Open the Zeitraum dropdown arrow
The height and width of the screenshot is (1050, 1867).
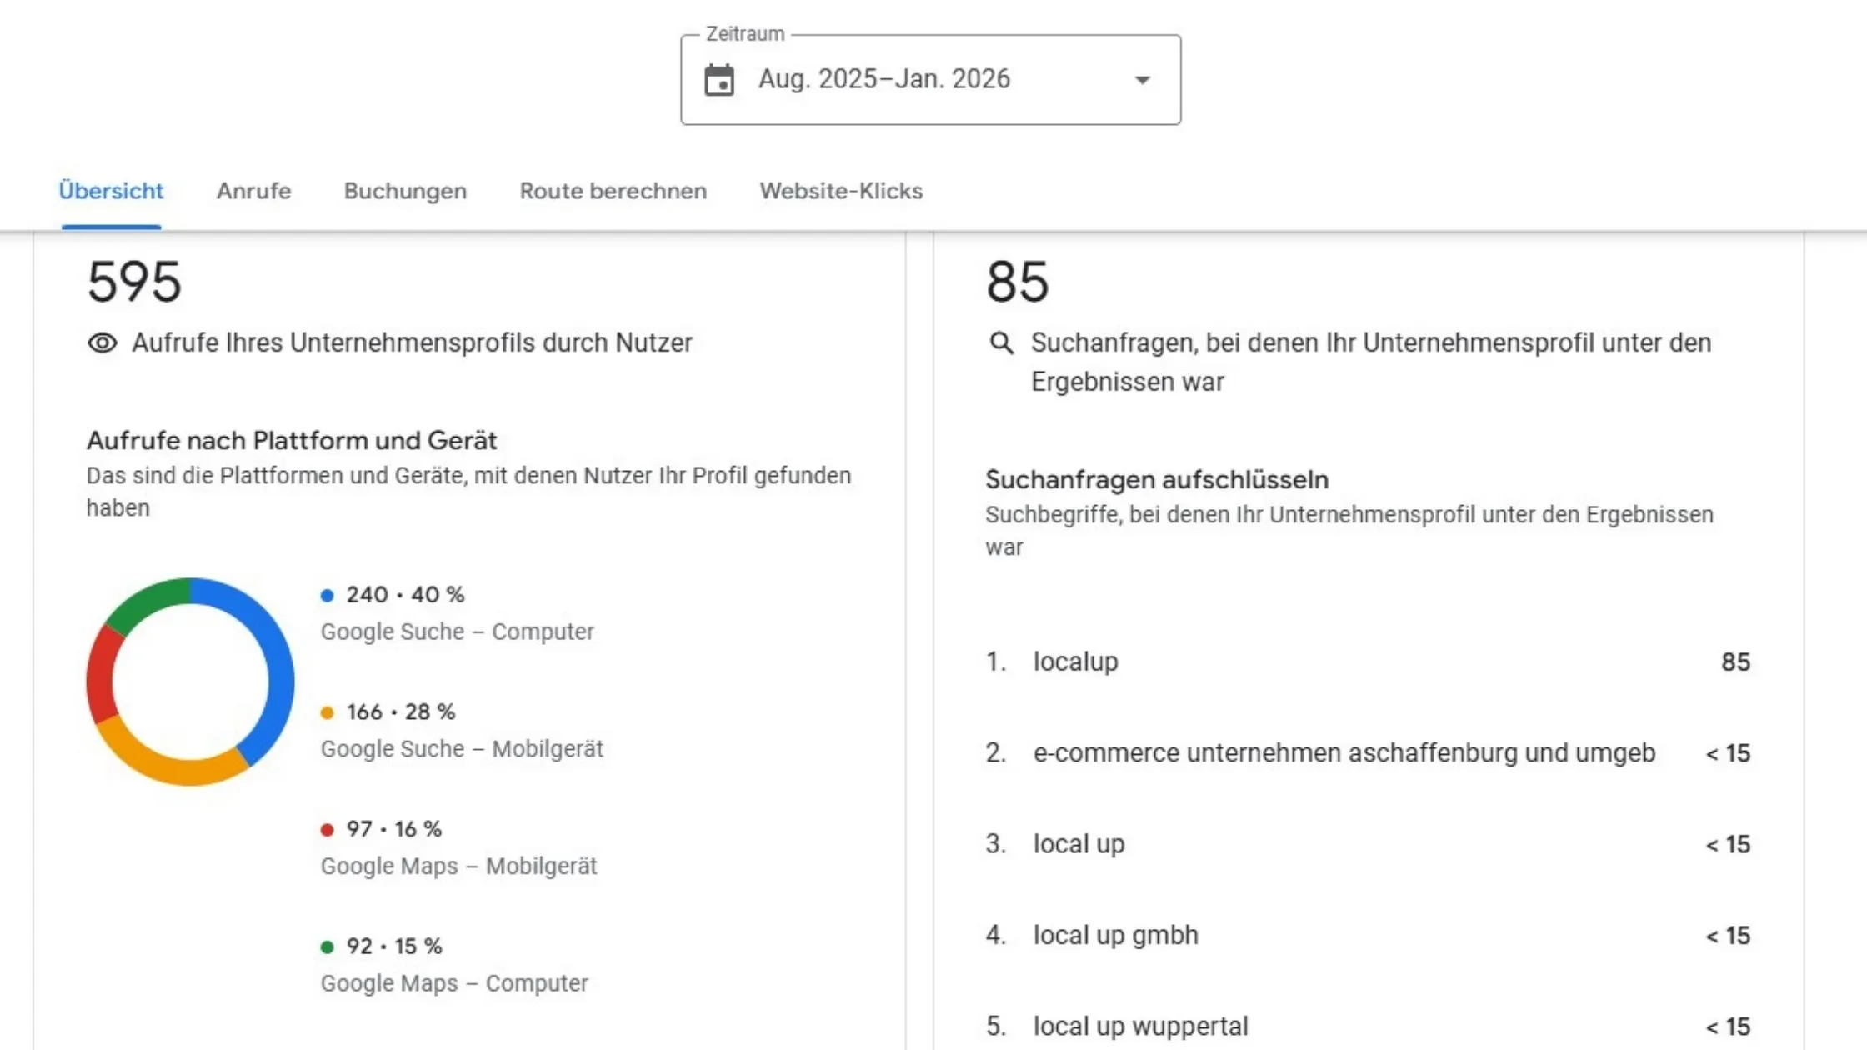pos(1143,80)
